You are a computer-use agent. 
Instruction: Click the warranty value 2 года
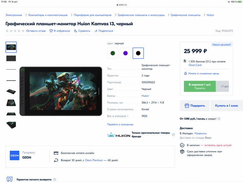[145, 76]
